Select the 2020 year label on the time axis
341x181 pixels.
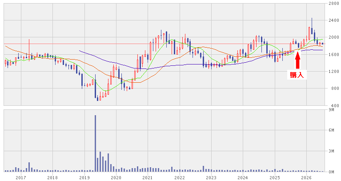[116, 178]
